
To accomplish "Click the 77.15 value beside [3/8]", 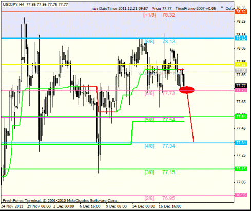I will click(x=169, y=172).
